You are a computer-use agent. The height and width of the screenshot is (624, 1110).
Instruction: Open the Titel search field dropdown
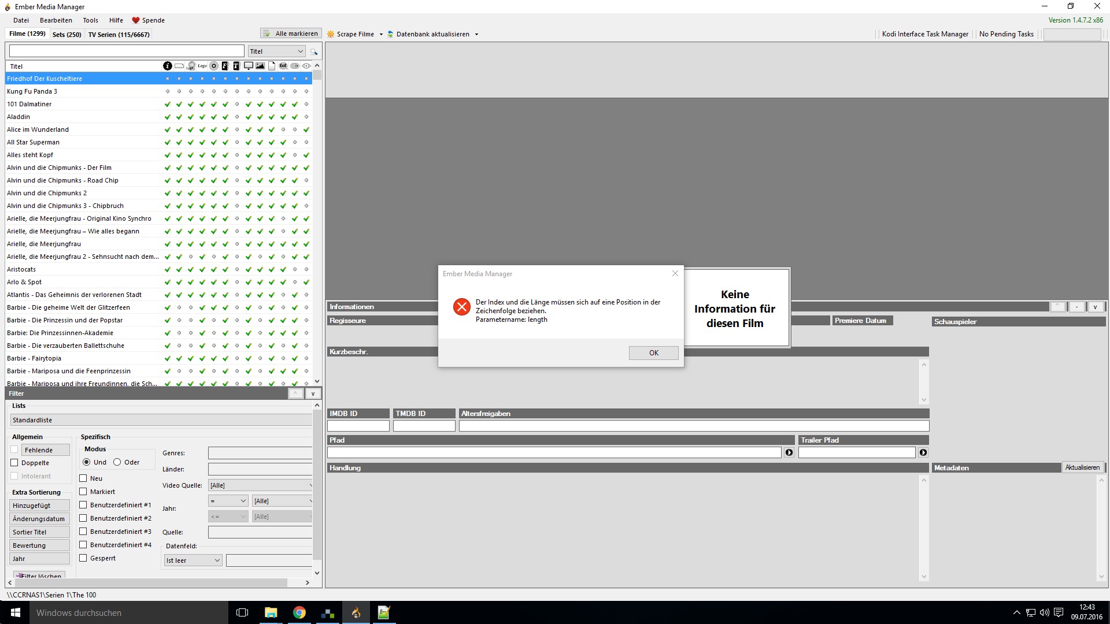click(277, 51)
